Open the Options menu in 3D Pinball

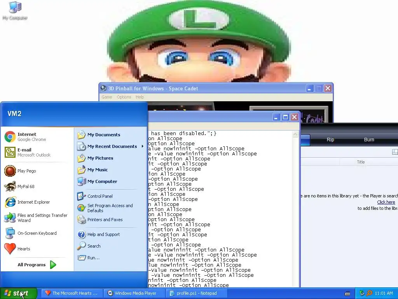click(124, 97)
